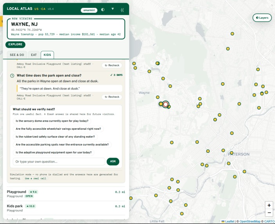Switch to the EAT tab
The image size is (275, 224).
coord(34,55)
